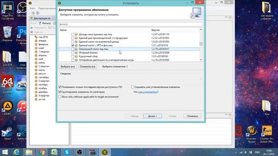
Task: Click the год 2016 tree root icon
Action: point(36,37)
